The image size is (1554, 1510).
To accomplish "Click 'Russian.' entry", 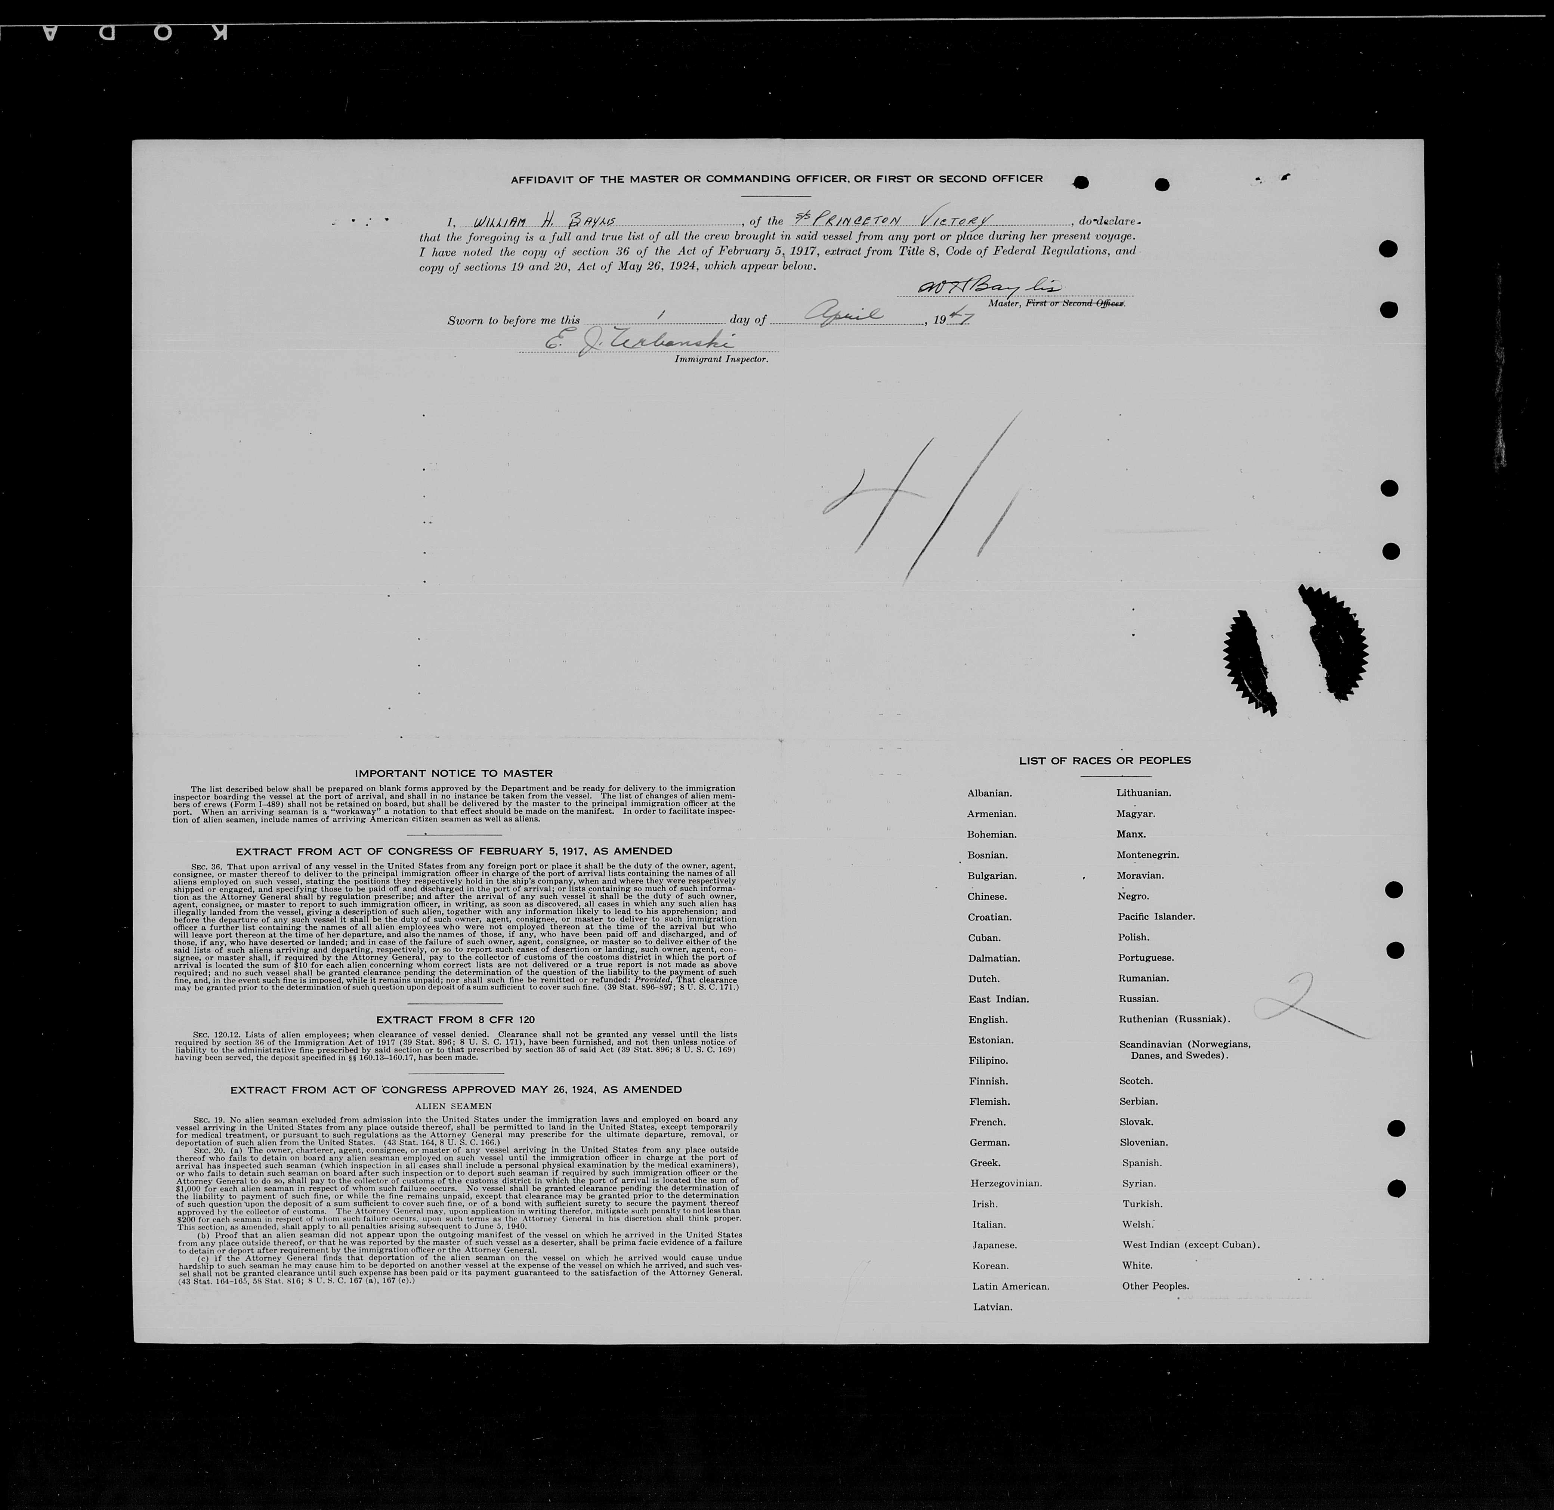I will [x=1139, y=999].
